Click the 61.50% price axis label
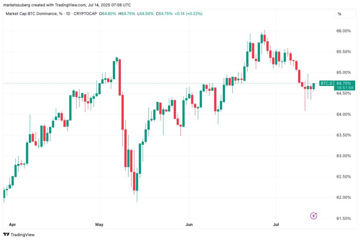Image resolution: width=360 pixels, height=240 pixels. point(344,218)
